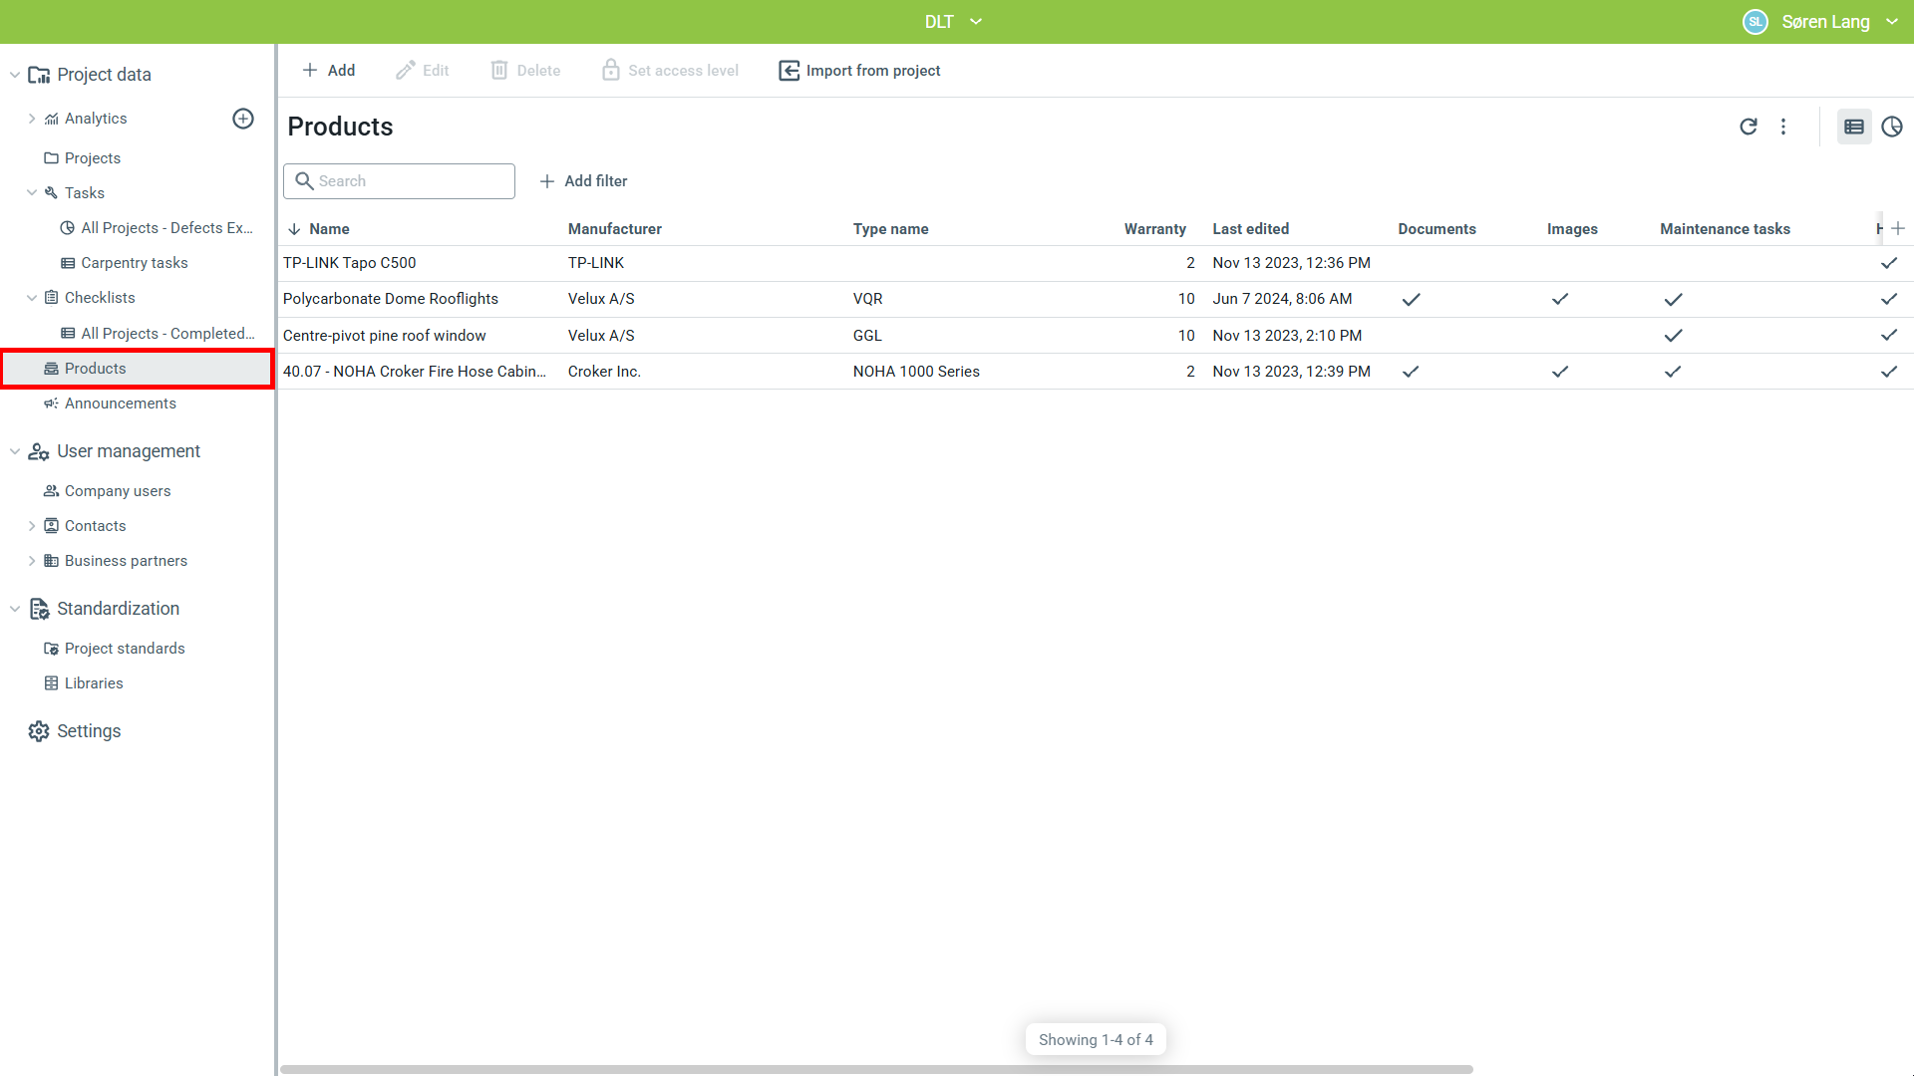This screenshot has height=1076, width=1914.
Task: Click the Add product button
Action: tap(328, 71)
